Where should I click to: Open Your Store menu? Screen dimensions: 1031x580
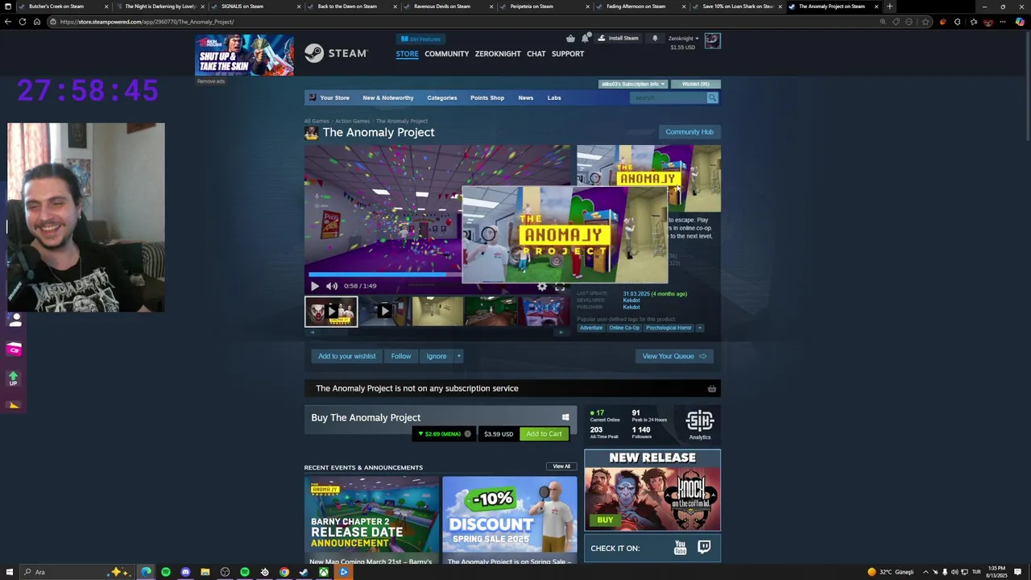(334, 97)
